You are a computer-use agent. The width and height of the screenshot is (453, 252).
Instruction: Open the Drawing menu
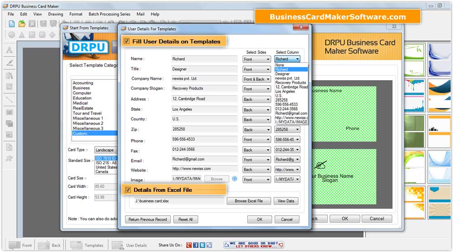pyautogui.click(x=55, y=14)
